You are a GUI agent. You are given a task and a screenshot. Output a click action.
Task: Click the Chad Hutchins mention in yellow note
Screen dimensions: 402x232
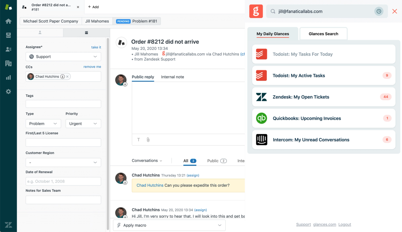click(x=150, y=185)
